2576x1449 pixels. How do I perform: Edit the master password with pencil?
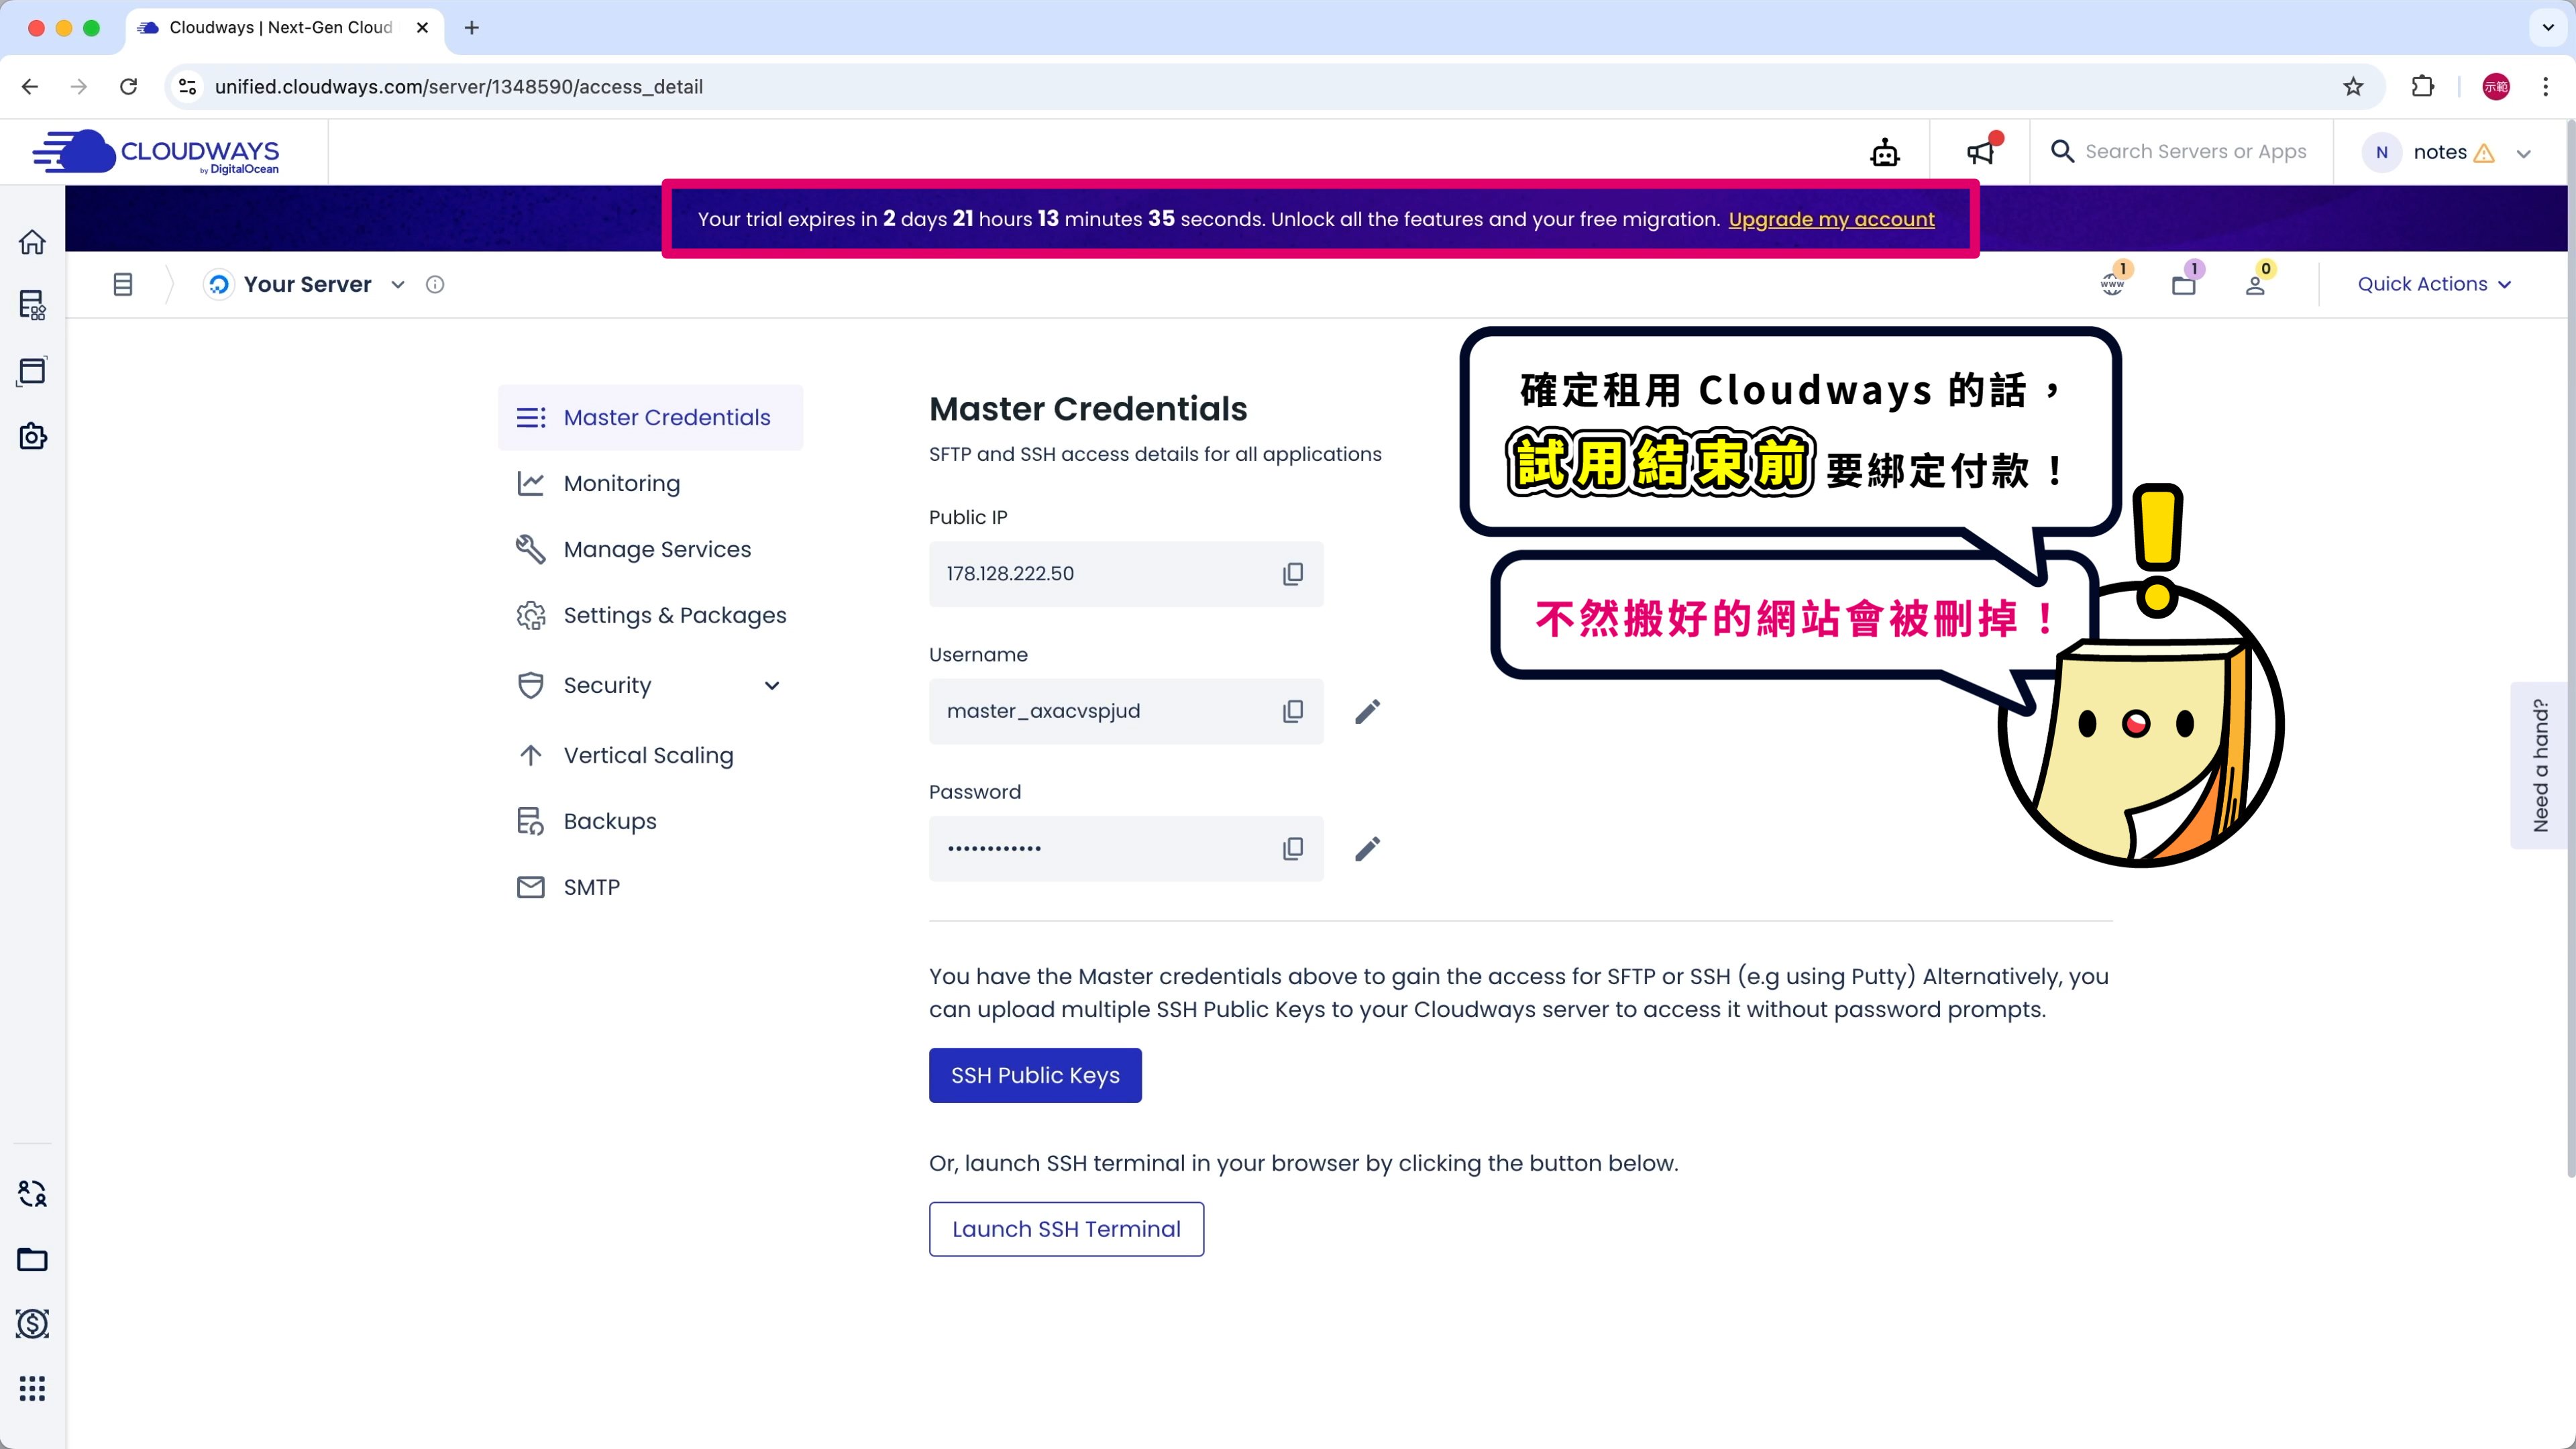[x=1367, y=848]
